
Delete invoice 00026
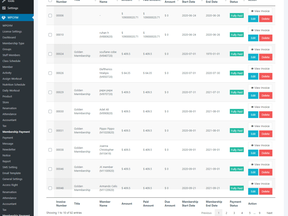click(266, 76)
